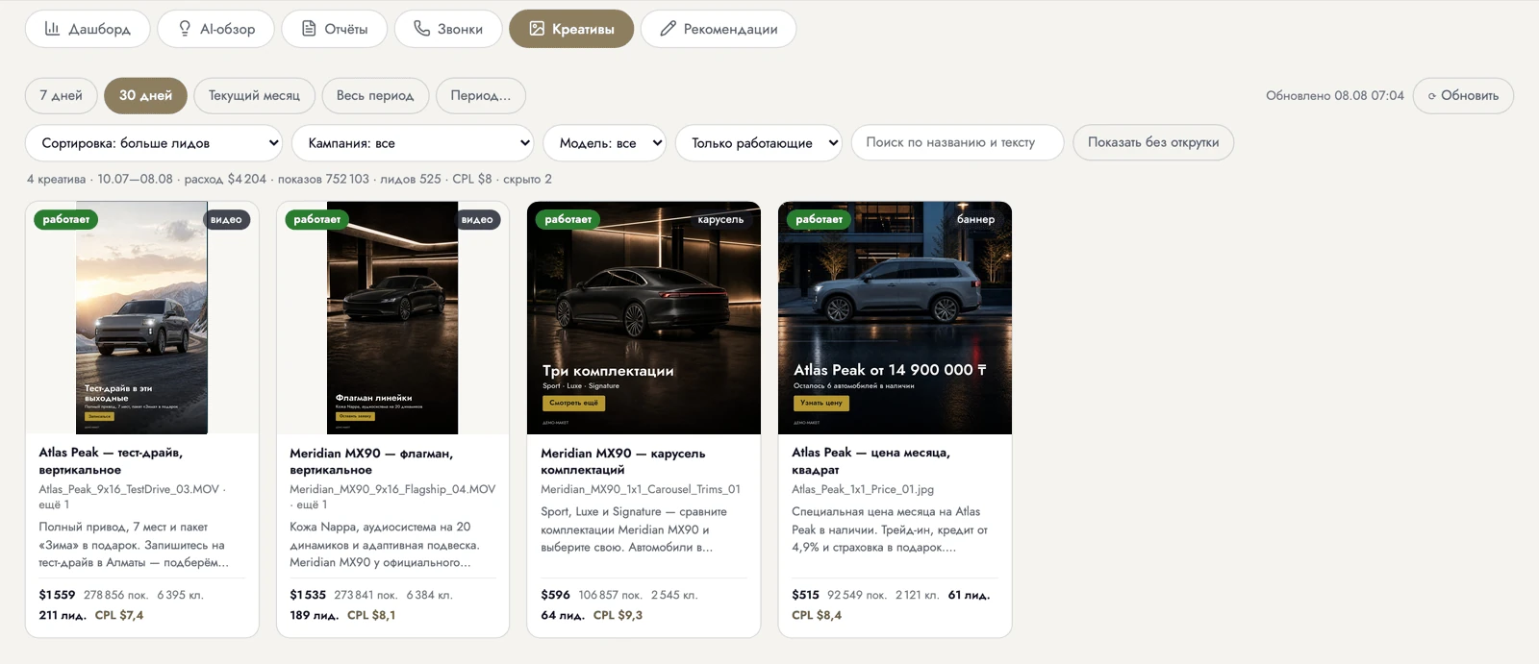Click Креативы image icon

(x=537, y=29)
